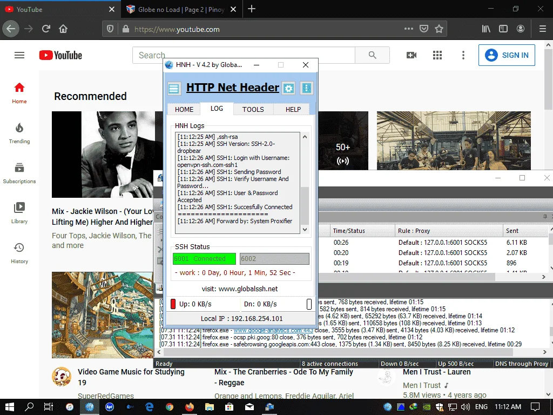The width and height of the screenshot is (553, 415).
Task: Open Firefox account icon
Action: point(521,29)
